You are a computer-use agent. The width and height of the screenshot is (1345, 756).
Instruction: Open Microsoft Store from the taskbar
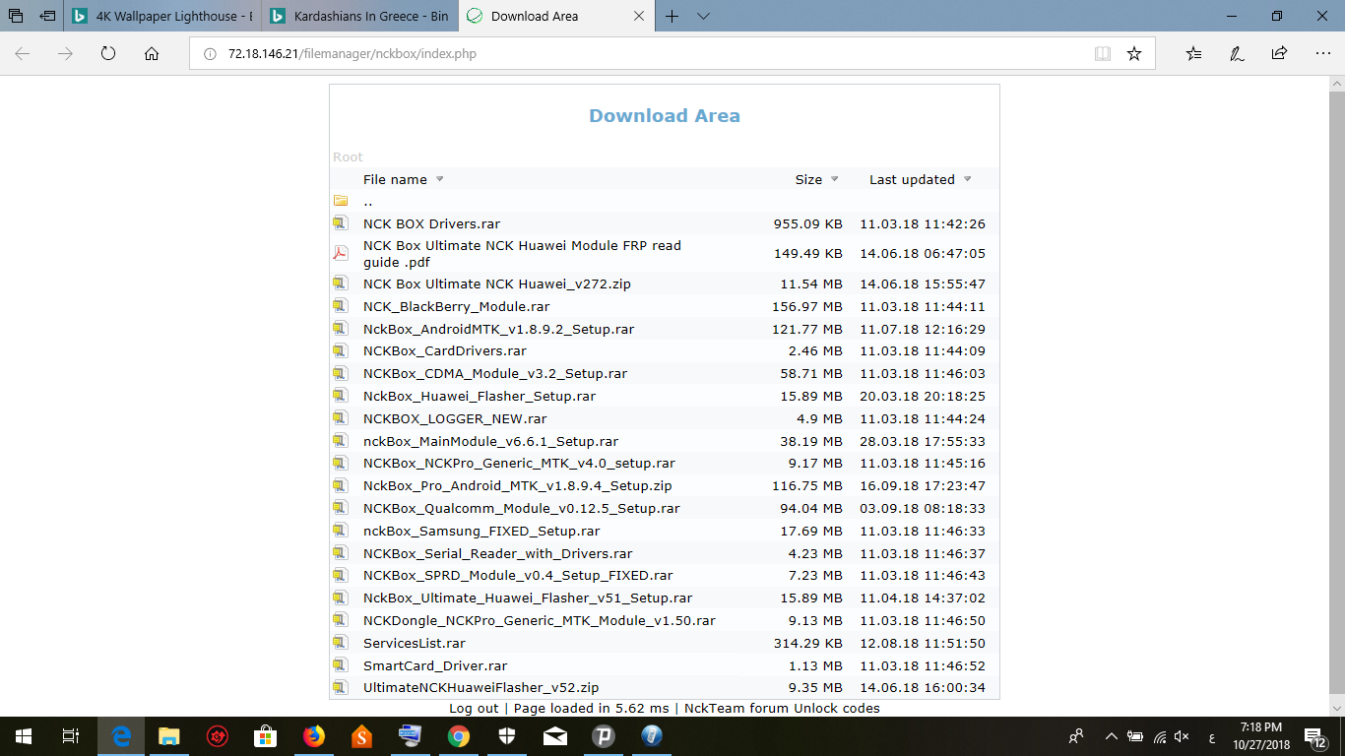[266, 736]
